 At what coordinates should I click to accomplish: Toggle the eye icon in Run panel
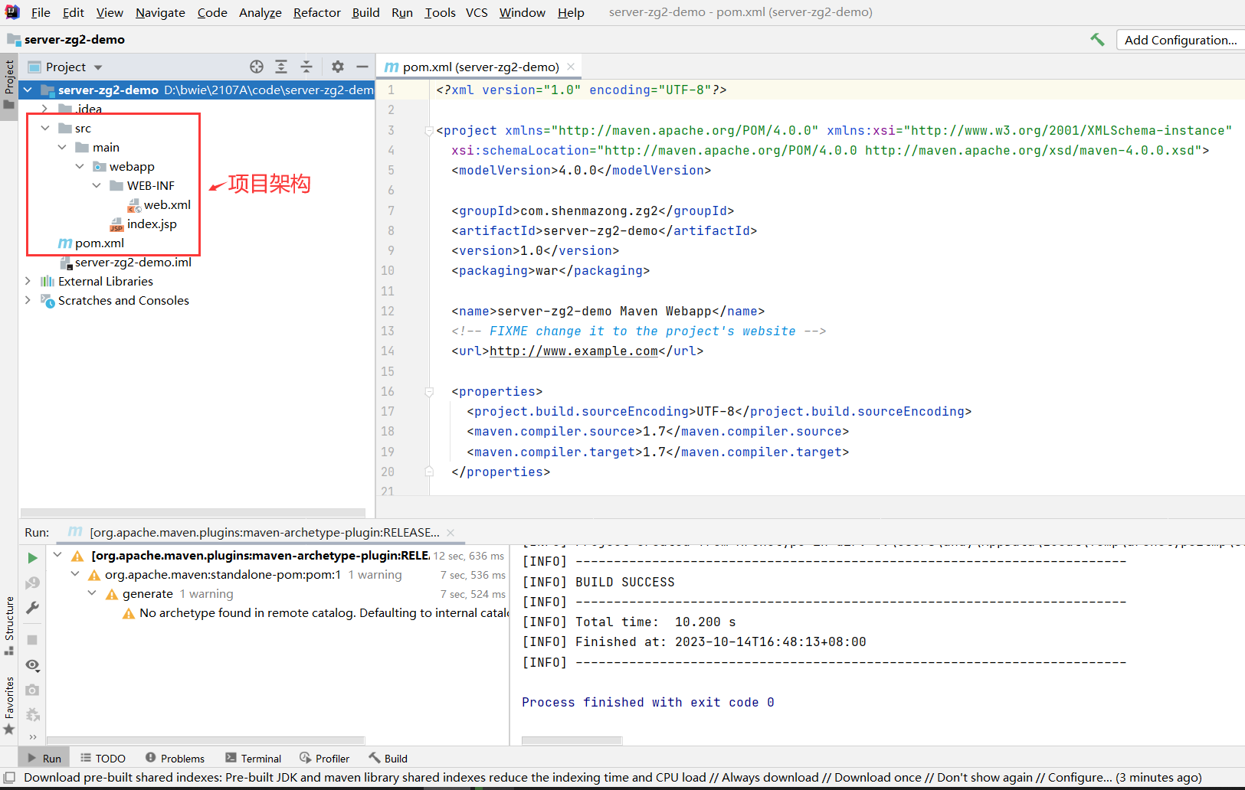32,664
